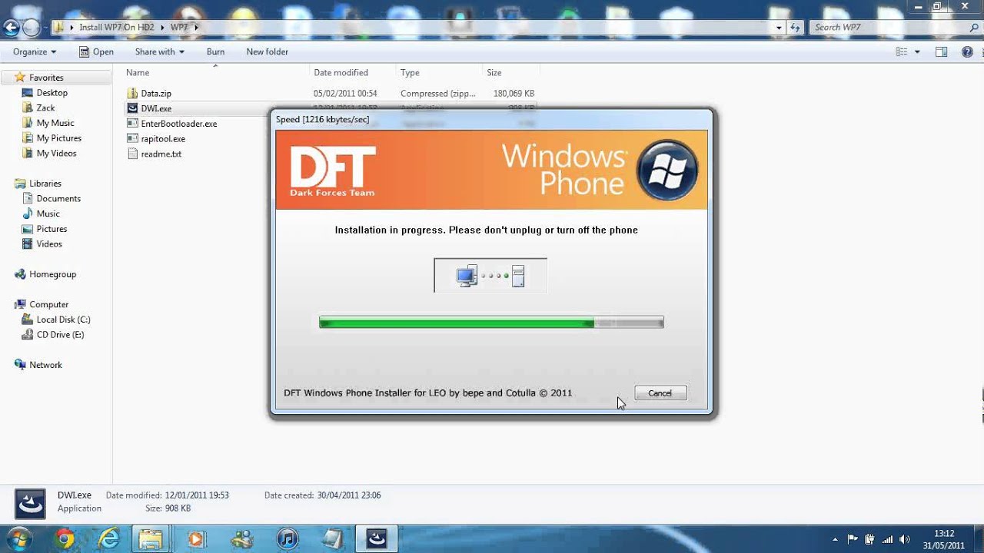Cancel the Windows Phone installation

pyautogui.click(x=660, y=392)
